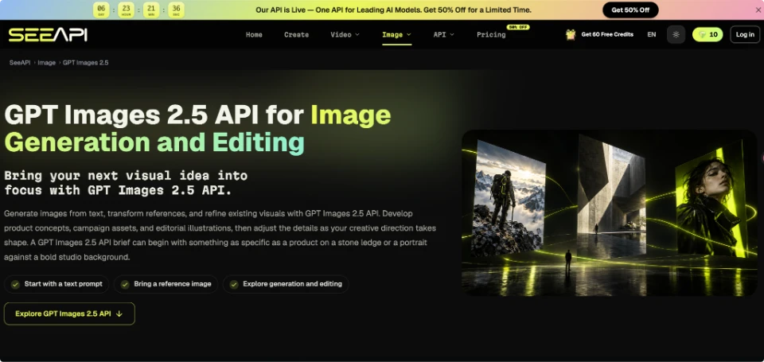Click the Log in button
764x362 pixels.
745,34
